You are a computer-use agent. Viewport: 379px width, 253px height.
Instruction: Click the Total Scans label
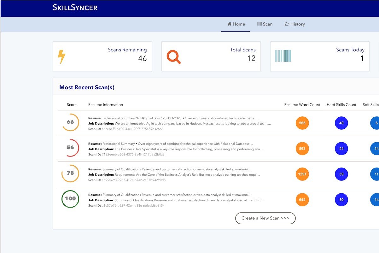tap(243, 50)
